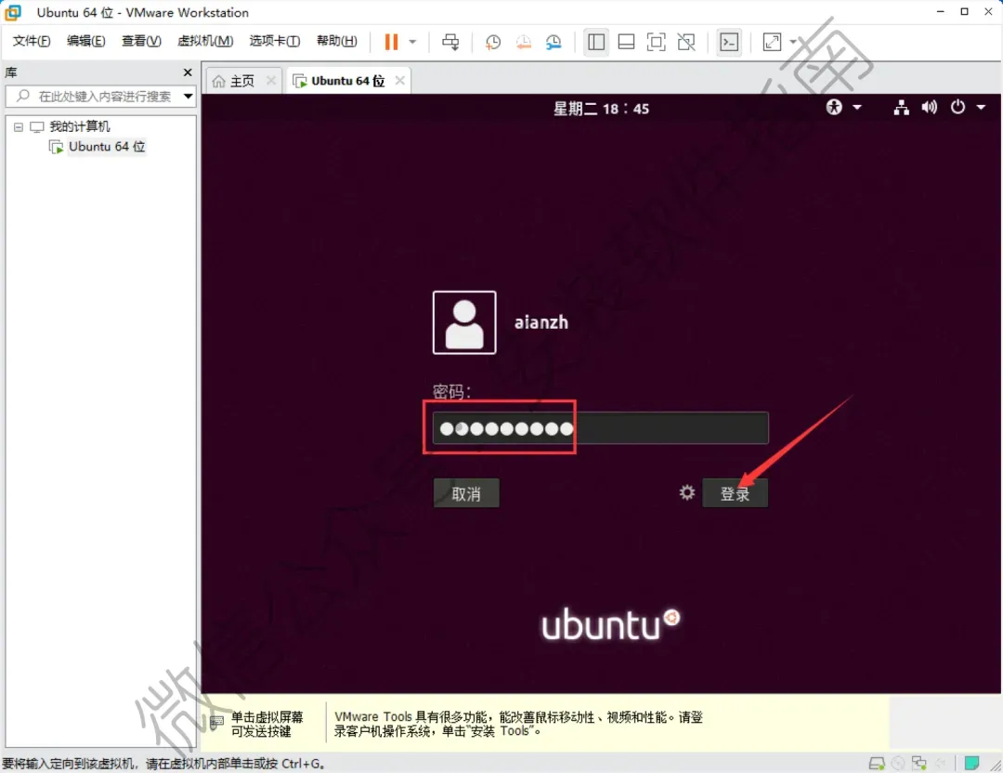The image size is (1003, 773).
Task: Open the snapshot manager
Action: [x=554, y=42]
